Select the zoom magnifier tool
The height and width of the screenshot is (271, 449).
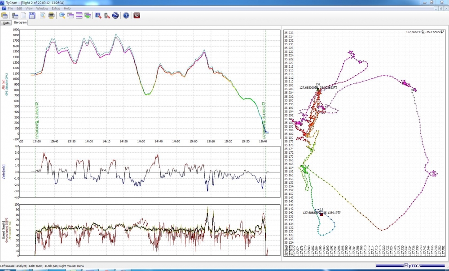pos(62,15)
